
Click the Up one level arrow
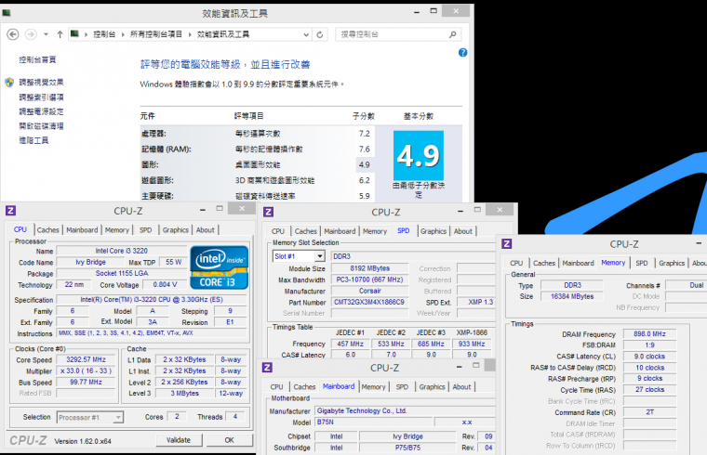pyautogui.click(x=60, y=34)
